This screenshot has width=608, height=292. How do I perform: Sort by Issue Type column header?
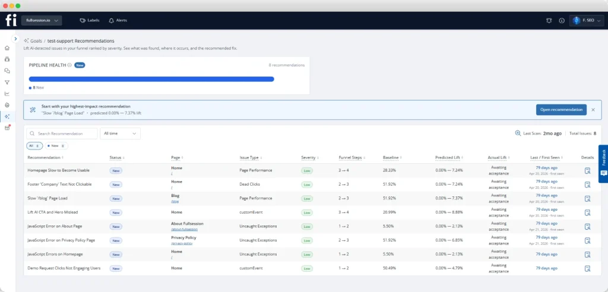(x=251, y=157)
